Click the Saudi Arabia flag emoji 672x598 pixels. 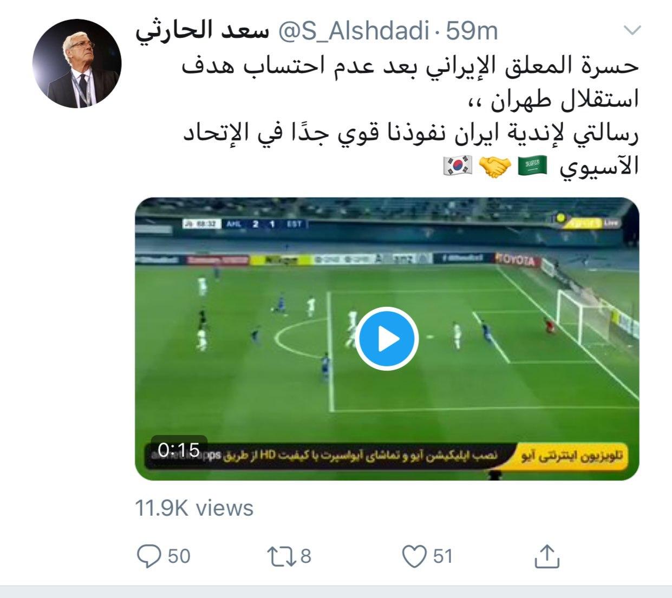534,167
